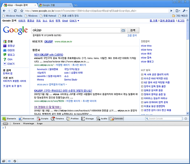Close developer tools with the X icon

coord(186,119)
